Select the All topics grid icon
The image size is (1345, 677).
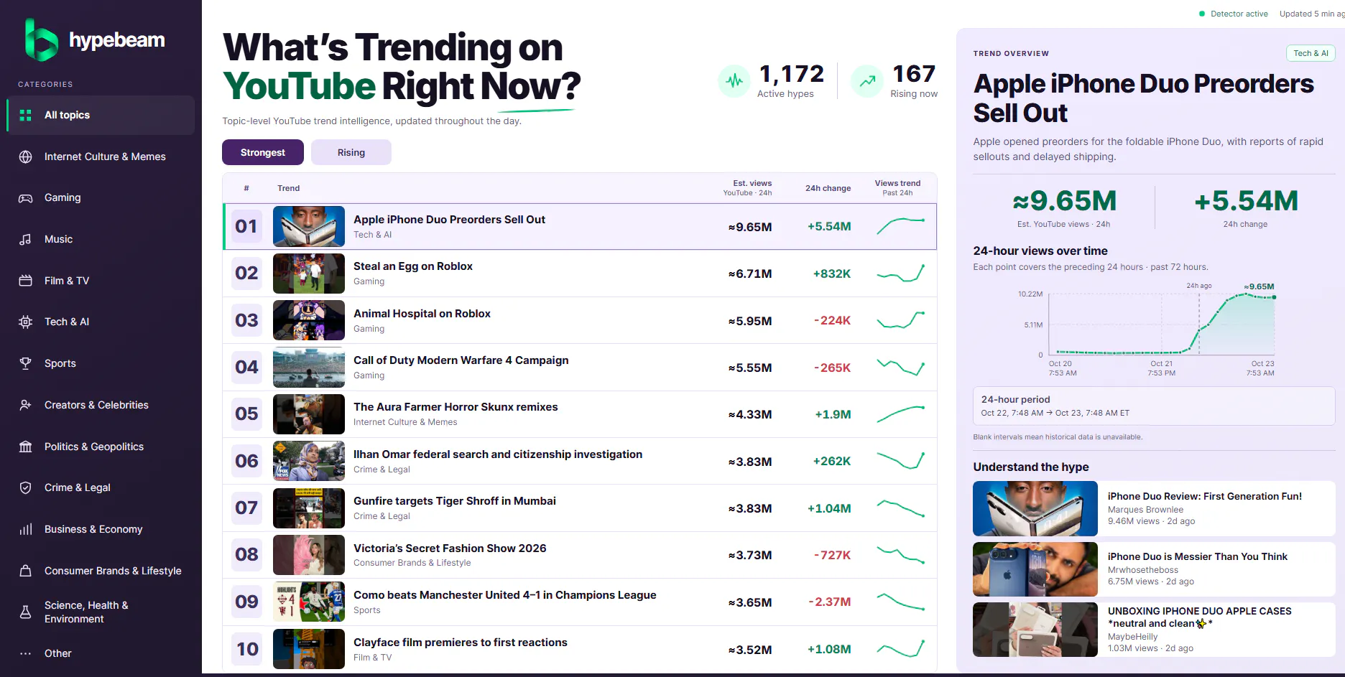tap(26, 115)
